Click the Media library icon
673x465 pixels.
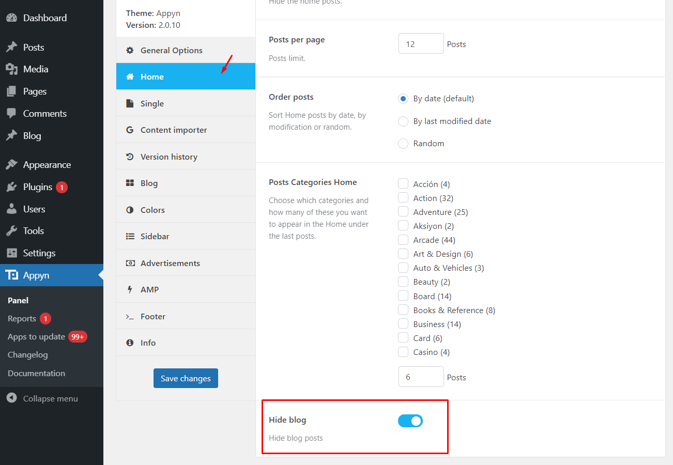click(11, 69)
